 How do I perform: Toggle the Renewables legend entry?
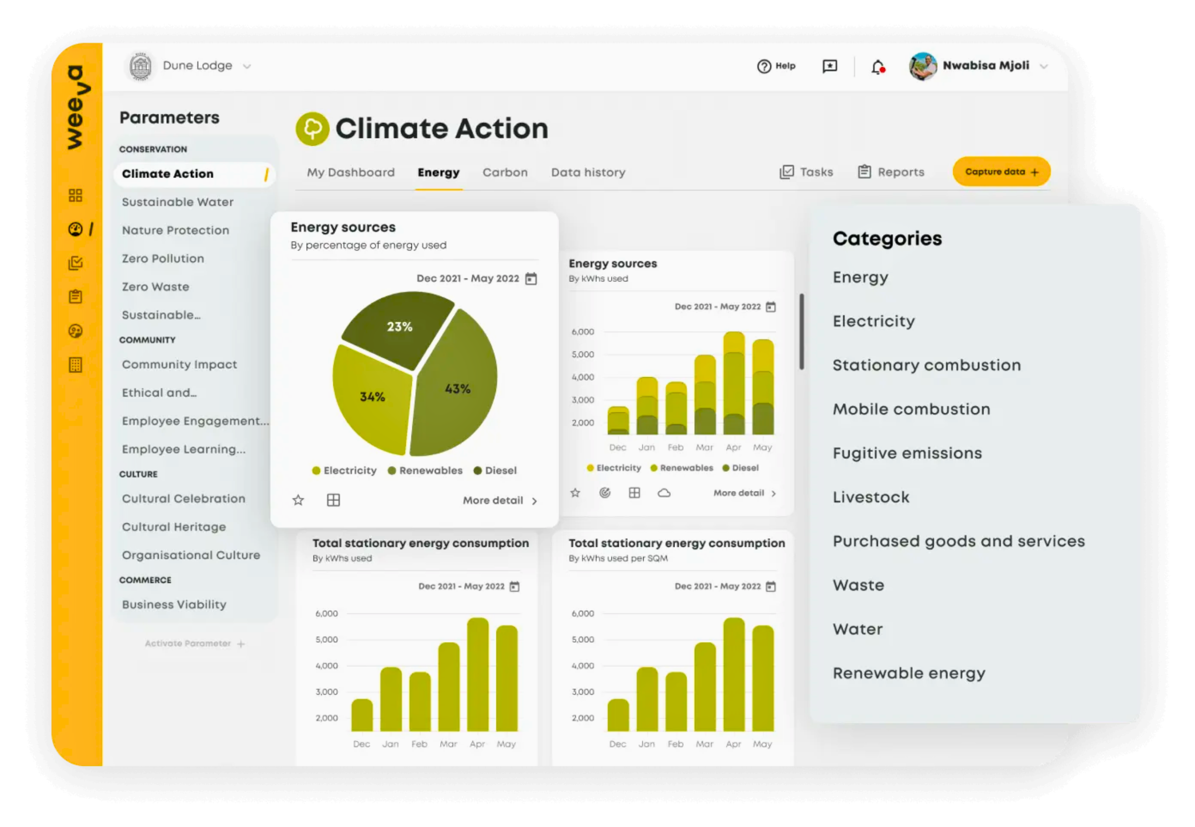[424, 471]
